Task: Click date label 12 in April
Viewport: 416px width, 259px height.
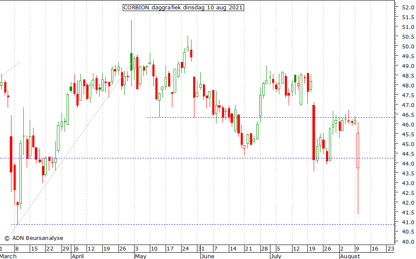Action: coord(91,249)
